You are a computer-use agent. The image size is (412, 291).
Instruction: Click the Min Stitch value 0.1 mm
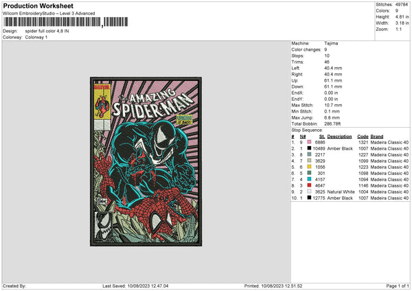coord(332,111)
